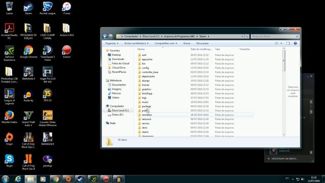Switch to Steam in the taskbar
The width and height of the screenshot is (325, 183).
tap(80, 179)
